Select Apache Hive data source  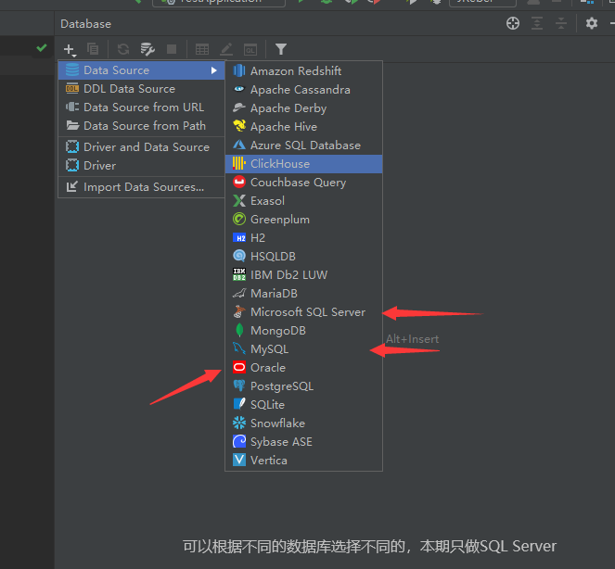303,127
